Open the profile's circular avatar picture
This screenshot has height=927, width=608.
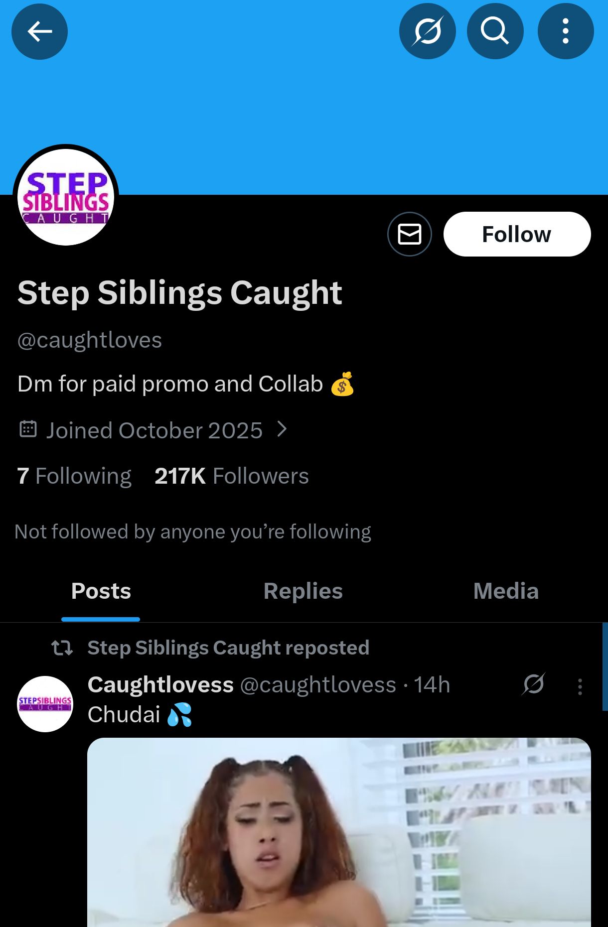[x=66, y=197]
